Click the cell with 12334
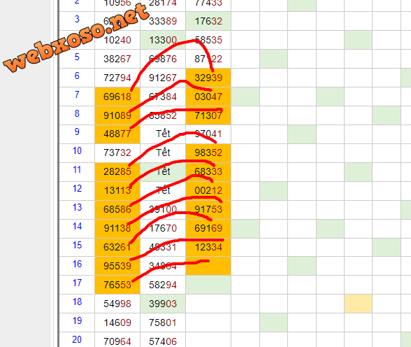The width and height of the screenshot is (411, 347). click(208, 247)
